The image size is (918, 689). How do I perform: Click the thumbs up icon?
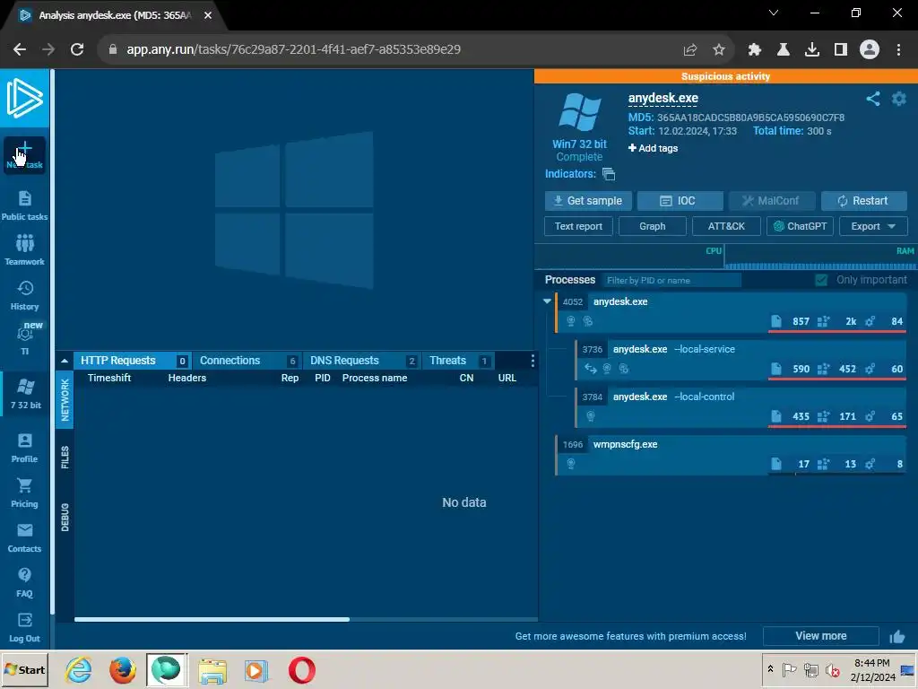897,636
